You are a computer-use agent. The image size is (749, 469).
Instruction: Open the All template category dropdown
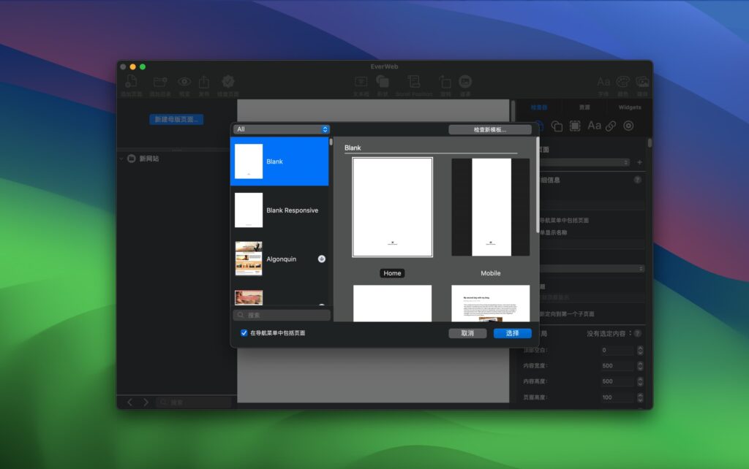tap(281, 129)
